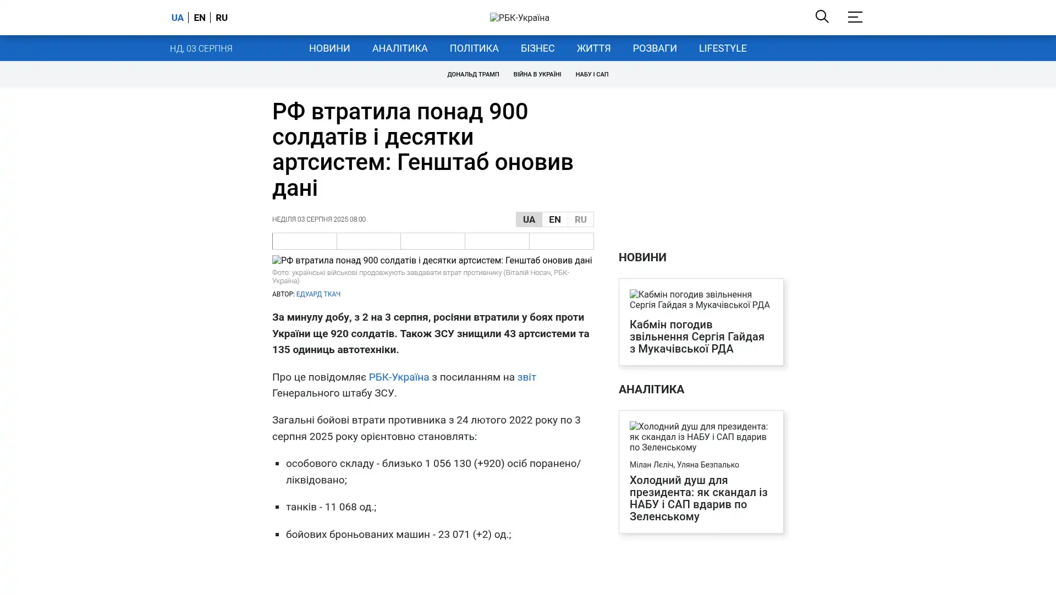The height and width of the screenshot is (594, 1056).
Task: Open the НОВИНИ menu section
Action: [329, 48]
